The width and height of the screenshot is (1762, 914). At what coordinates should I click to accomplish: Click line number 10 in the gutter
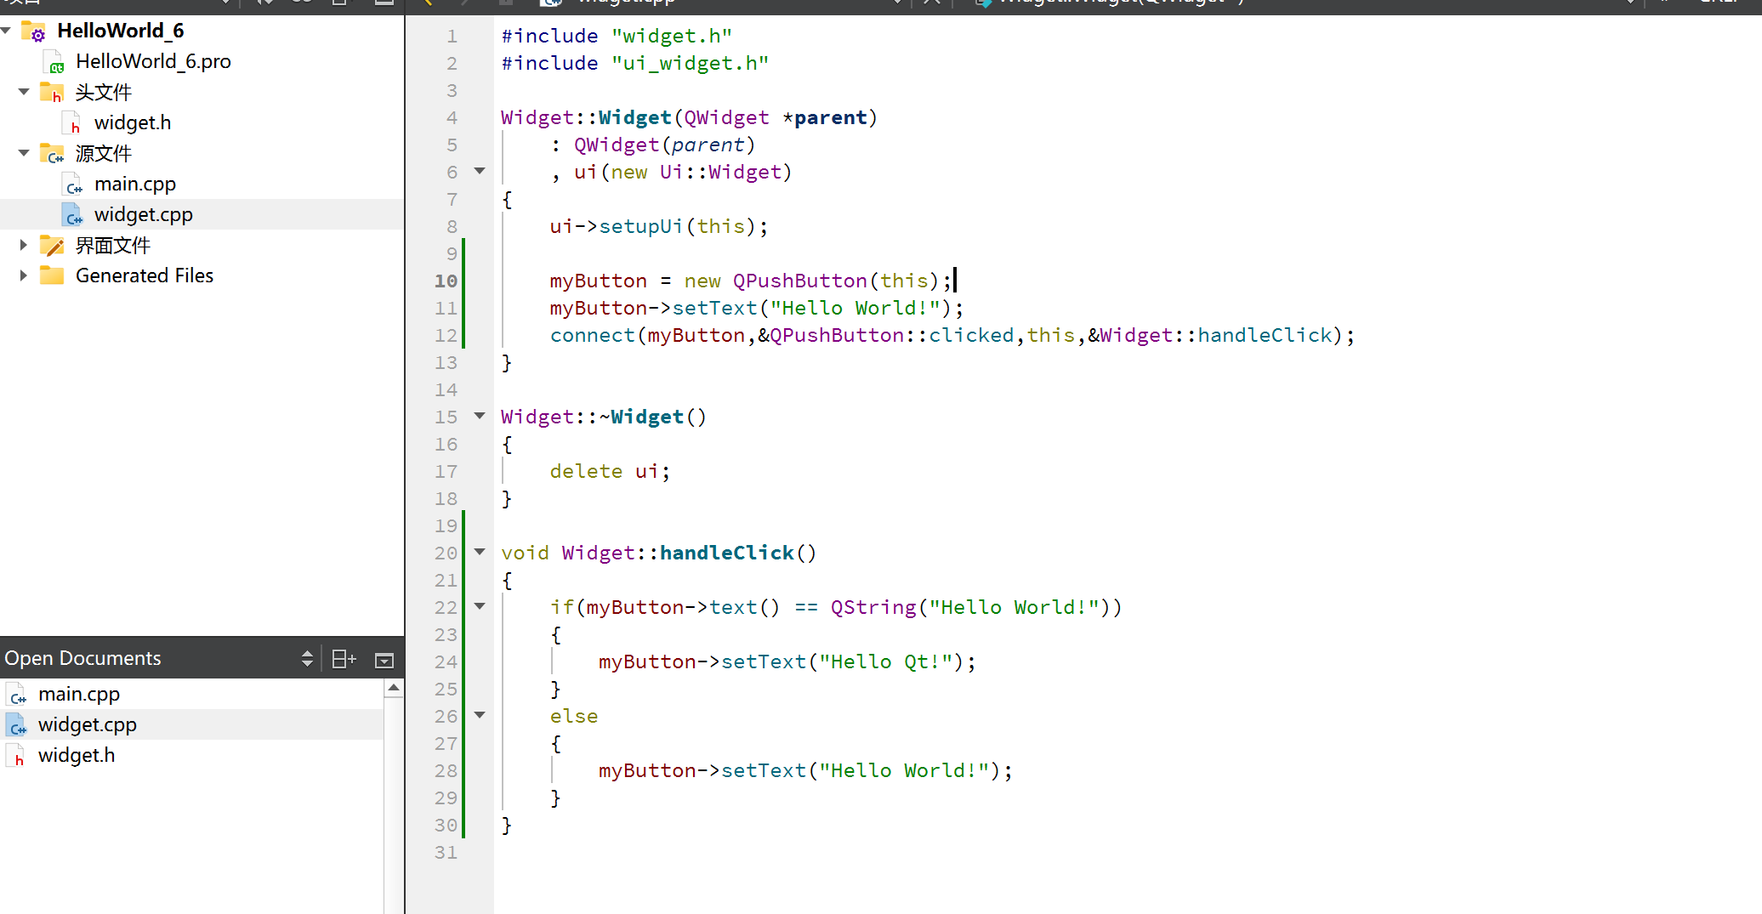point(446,281)
